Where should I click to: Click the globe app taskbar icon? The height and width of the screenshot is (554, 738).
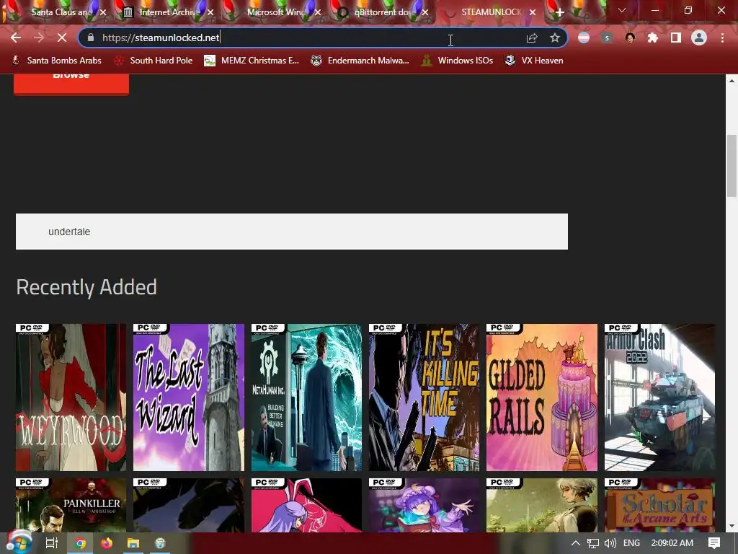tap(161, 543)
